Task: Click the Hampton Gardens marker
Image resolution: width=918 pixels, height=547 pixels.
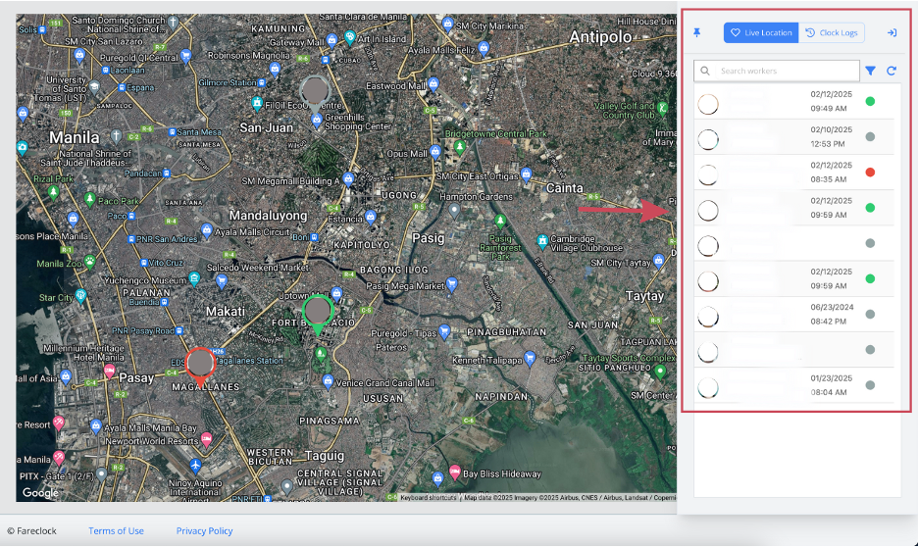Action: [x=454, y=210]
